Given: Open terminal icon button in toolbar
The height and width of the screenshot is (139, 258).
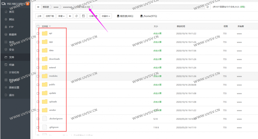Looking at the screenshot, I should tap(83, 16).
